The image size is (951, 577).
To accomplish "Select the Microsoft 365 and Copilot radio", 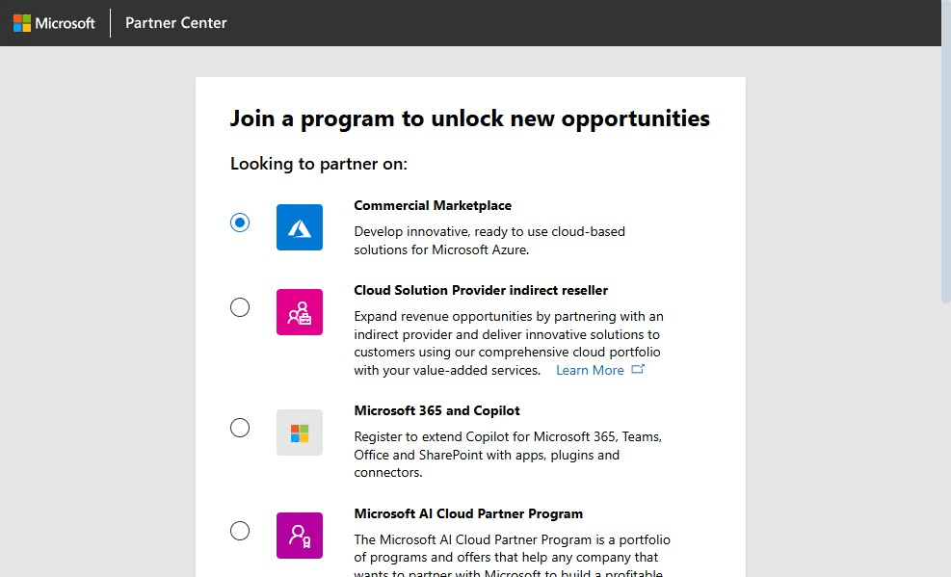I will 240,428.
